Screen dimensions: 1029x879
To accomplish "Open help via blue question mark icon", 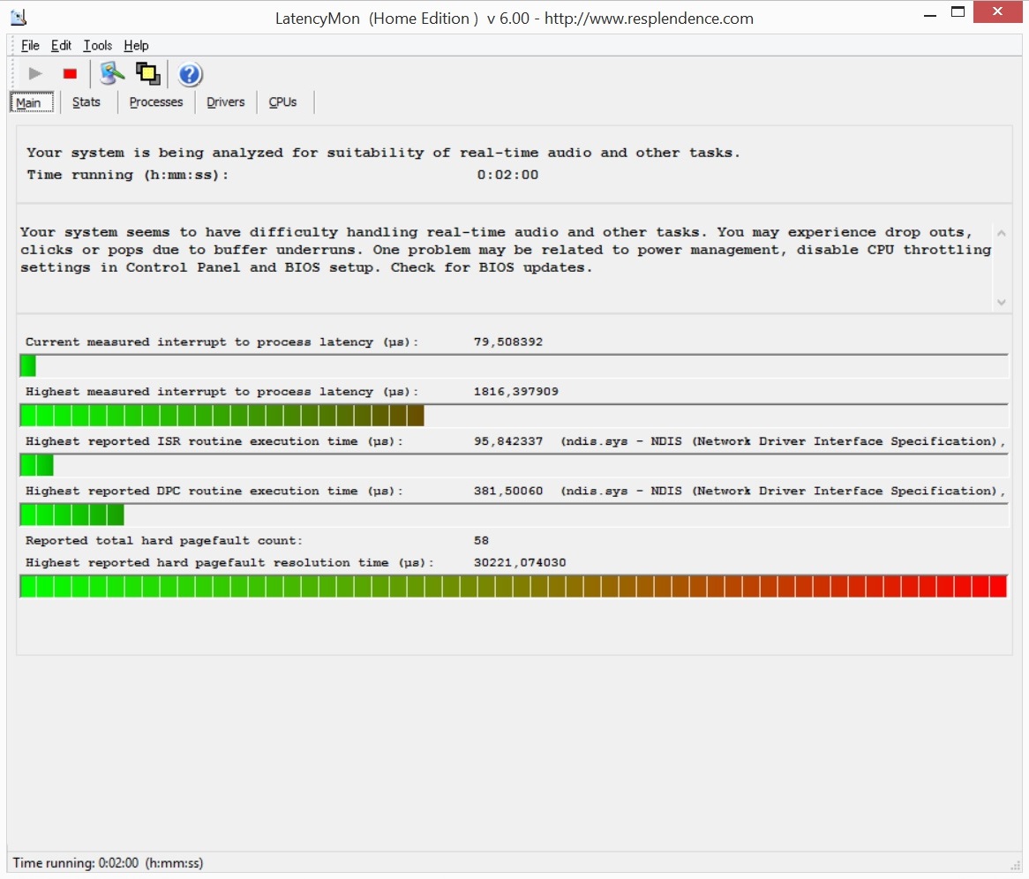I will (190, 74).
